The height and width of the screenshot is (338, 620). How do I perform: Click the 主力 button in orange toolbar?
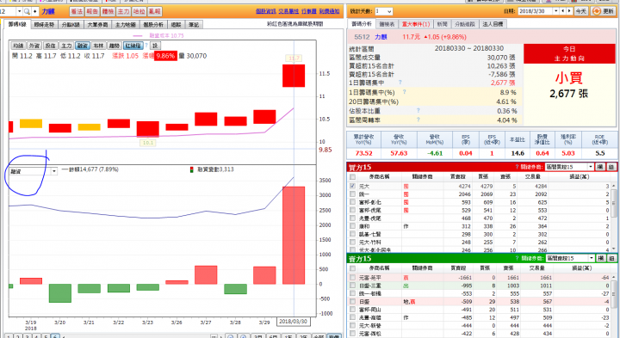(x=123, y=11)
